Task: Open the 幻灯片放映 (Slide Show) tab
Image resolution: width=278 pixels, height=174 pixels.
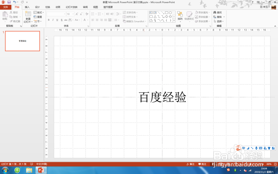Action: tap(72, 7)
